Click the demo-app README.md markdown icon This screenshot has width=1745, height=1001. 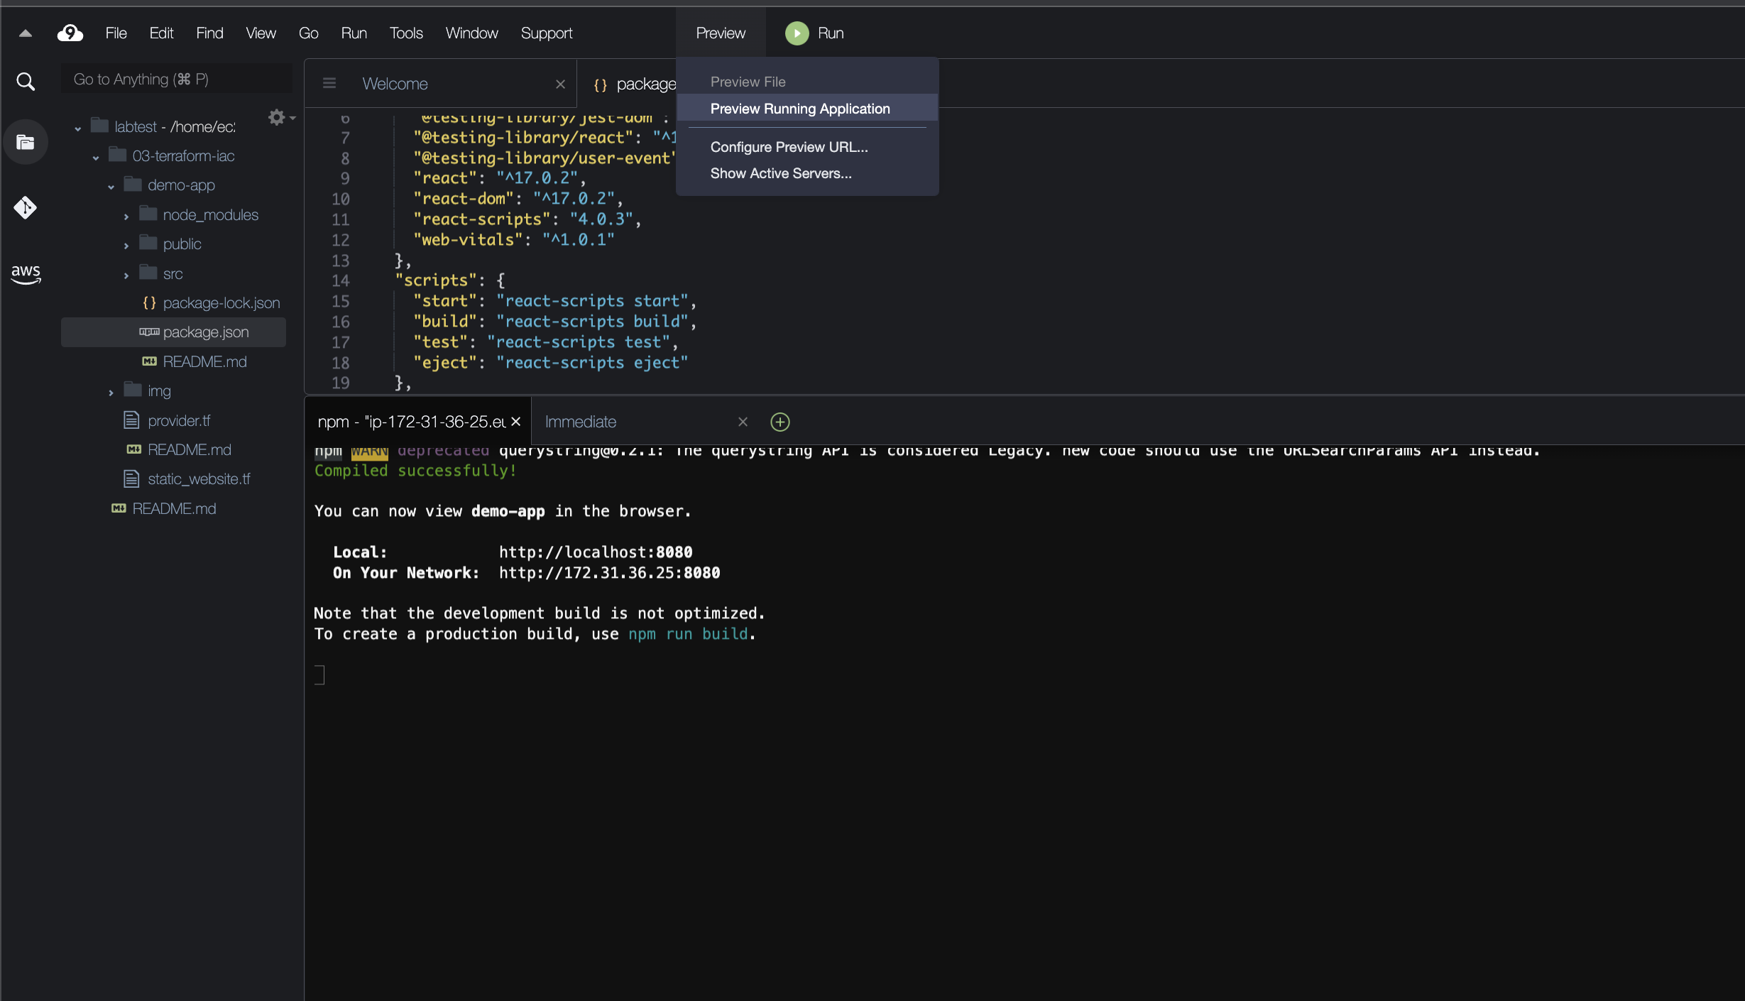(149, 361)
